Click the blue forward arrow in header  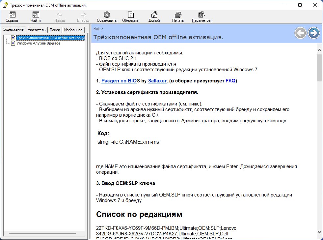314,33
